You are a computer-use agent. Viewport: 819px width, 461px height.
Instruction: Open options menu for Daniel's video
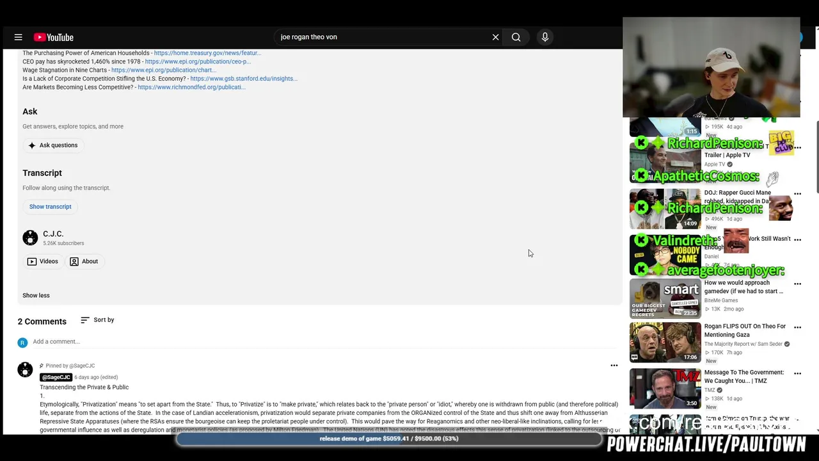point(797,240)
